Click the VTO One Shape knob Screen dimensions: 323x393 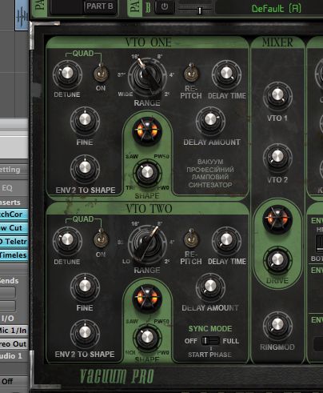(x=147, y=174)
